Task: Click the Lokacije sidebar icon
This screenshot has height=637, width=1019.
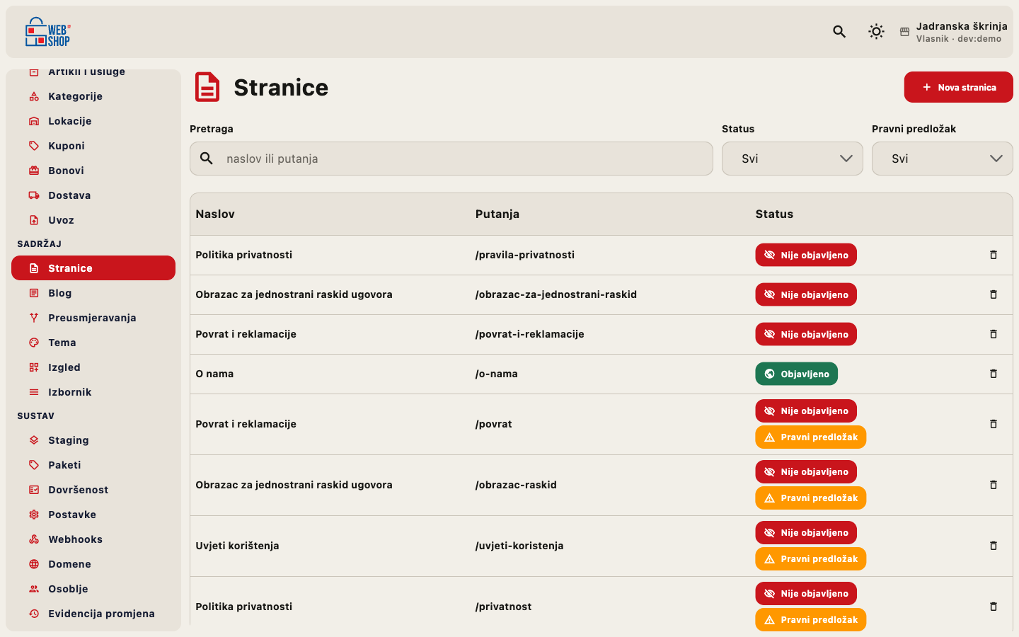Action: pyautogui.click(x=34, y=121)
